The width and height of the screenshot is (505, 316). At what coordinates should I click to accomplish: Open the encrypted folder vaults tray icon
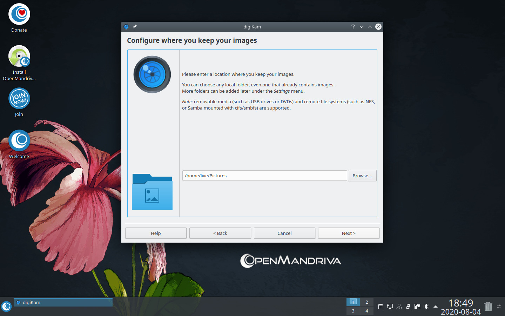click(417, 307)
